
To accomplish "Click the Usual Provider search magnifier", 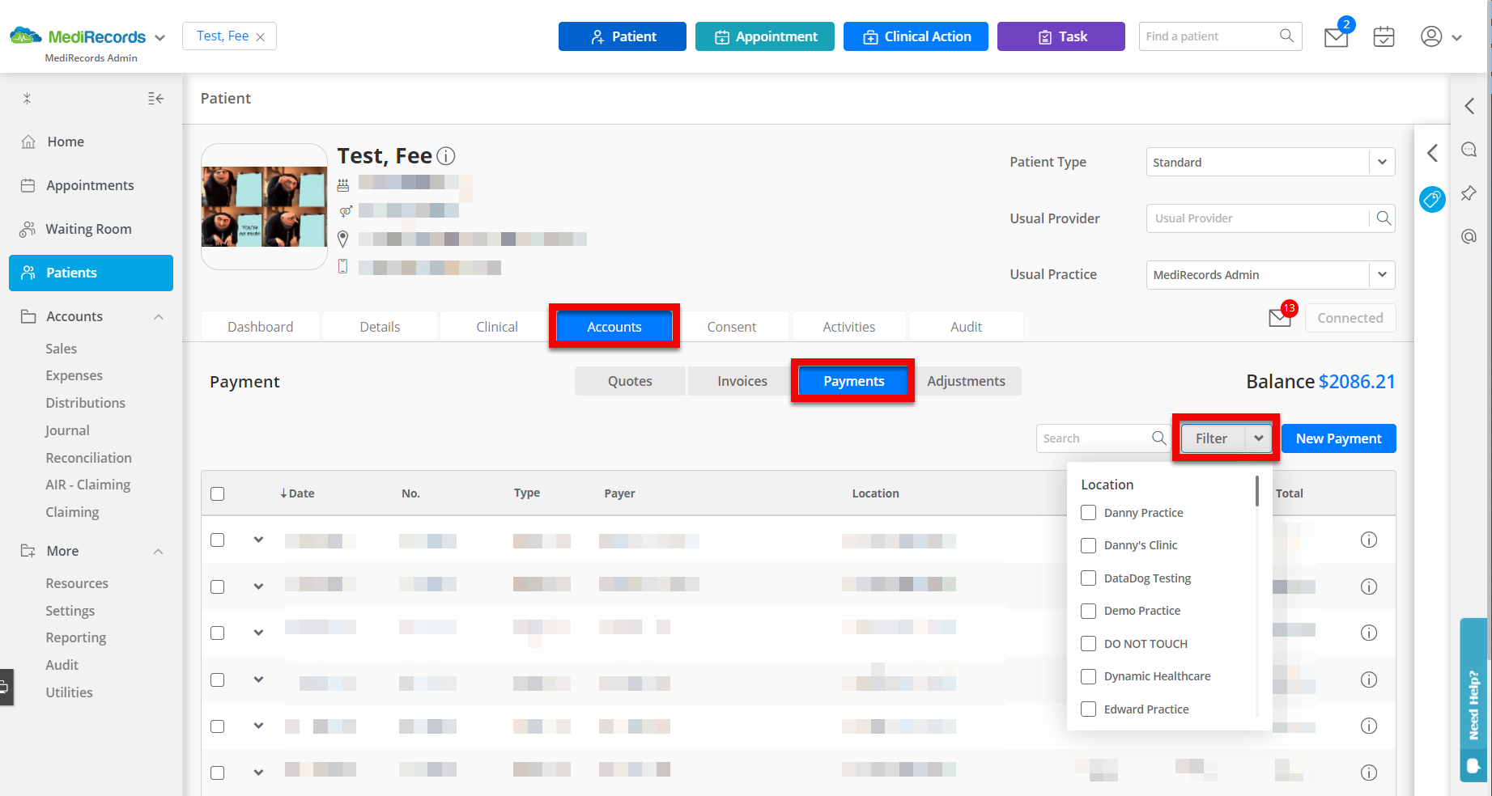I will 1384,218.
